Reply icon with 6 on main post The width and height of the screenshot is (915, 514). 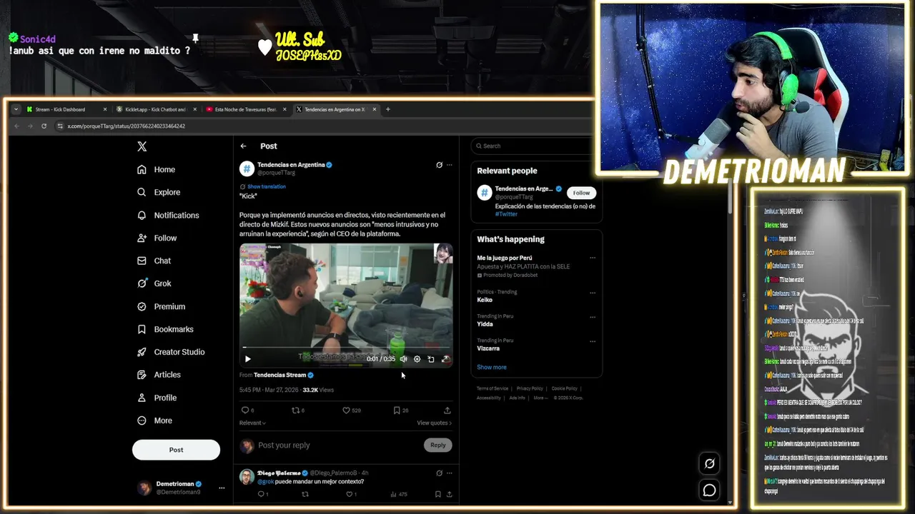tap(247, 410)
